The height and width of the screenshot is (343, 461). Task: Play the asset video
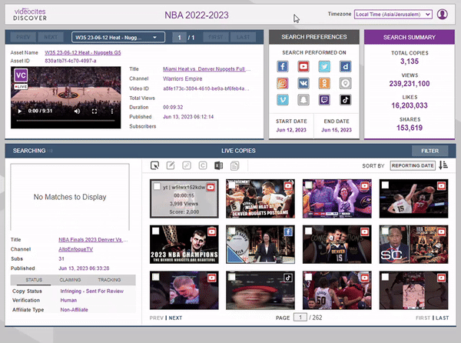tap(19, 112)
